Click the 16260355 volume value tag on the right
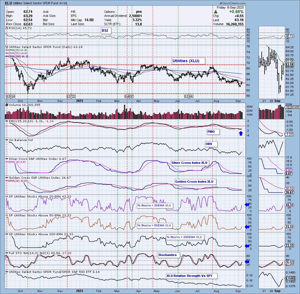 point(292,107)
